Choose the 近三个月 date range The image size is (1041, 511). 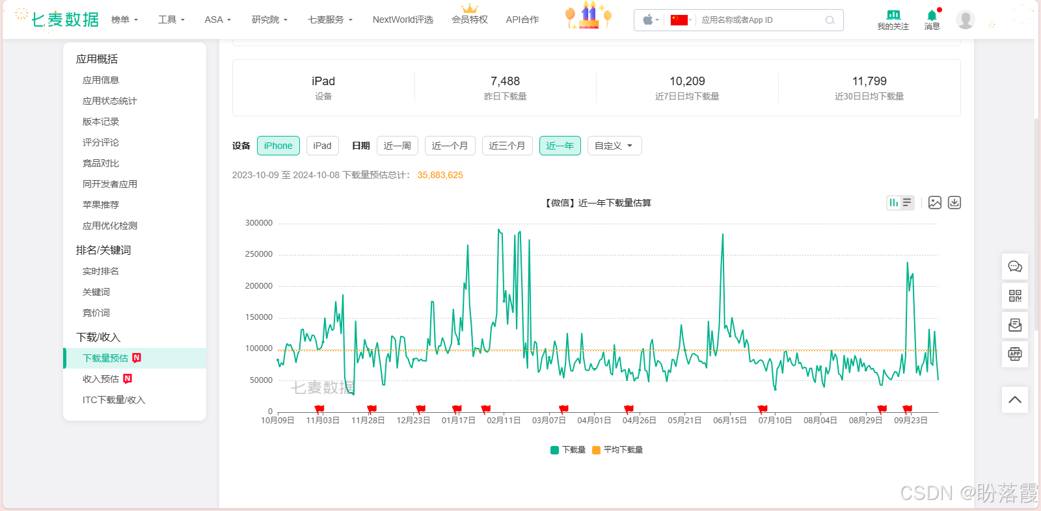pos(507,146)
